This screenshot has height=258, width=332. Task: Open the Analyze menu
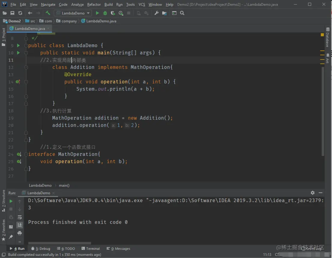77,5
